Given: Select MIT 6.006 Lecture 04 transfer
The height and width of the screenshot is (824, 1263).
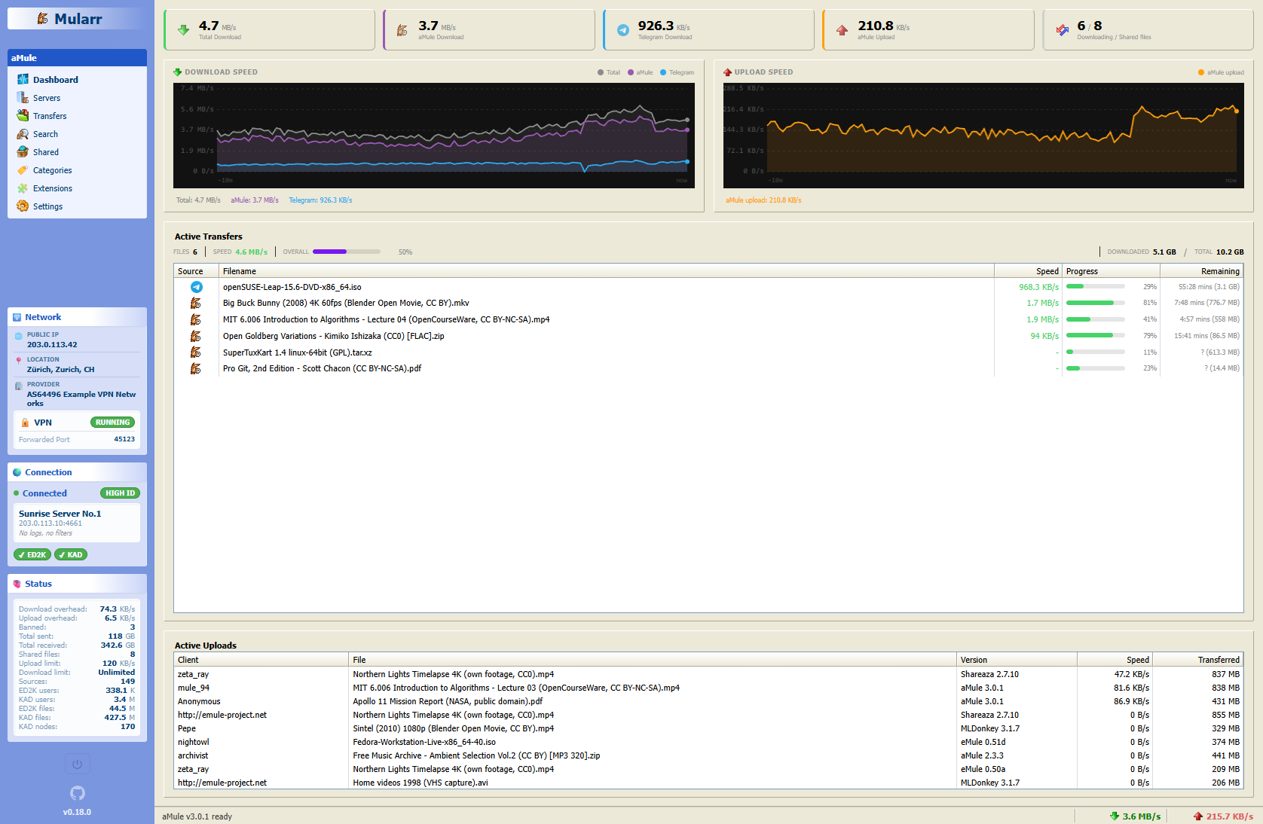Looking at the screenshot, I should click(708, 319).
